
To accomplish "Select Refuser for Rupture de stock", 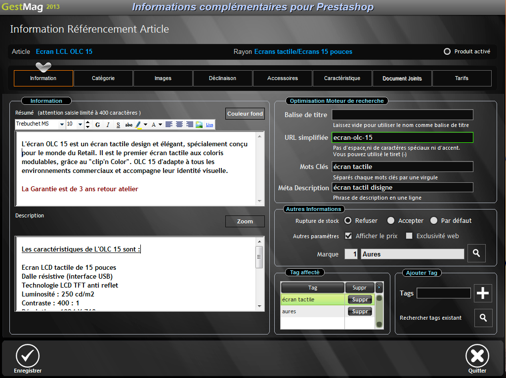I will tap(348, 220).
